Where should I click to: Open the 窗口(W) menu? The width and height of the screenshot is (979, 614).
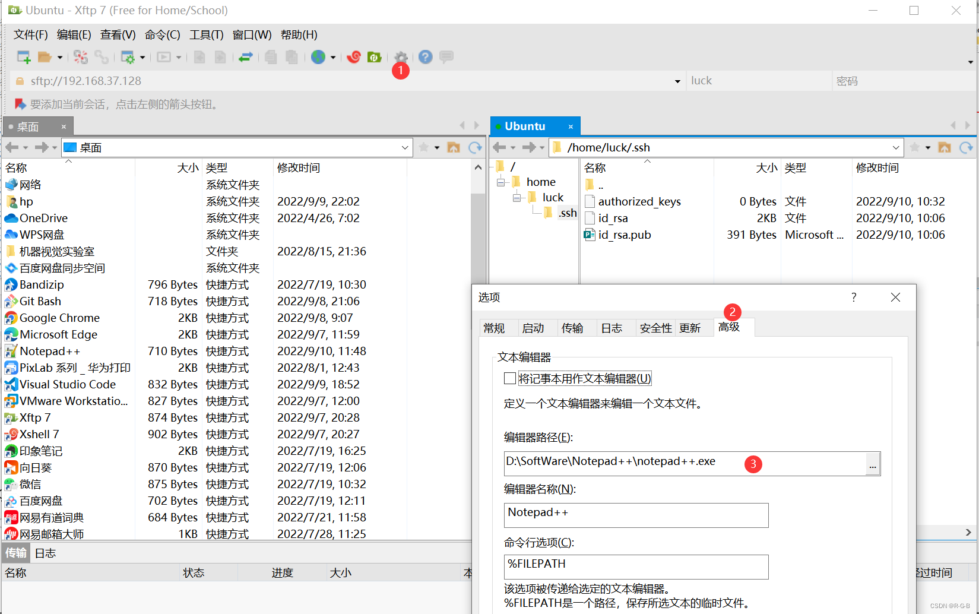click(x=252, y=35)
